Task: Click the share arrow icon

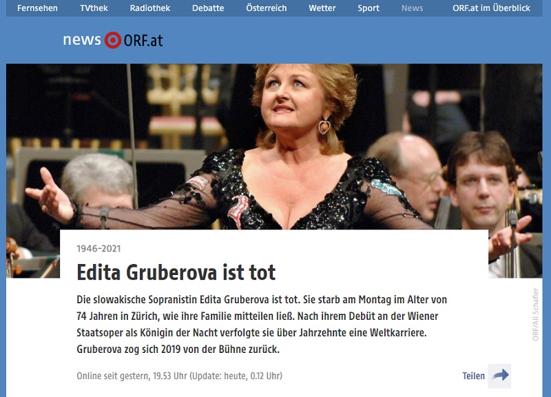Action: pos(500,376)
